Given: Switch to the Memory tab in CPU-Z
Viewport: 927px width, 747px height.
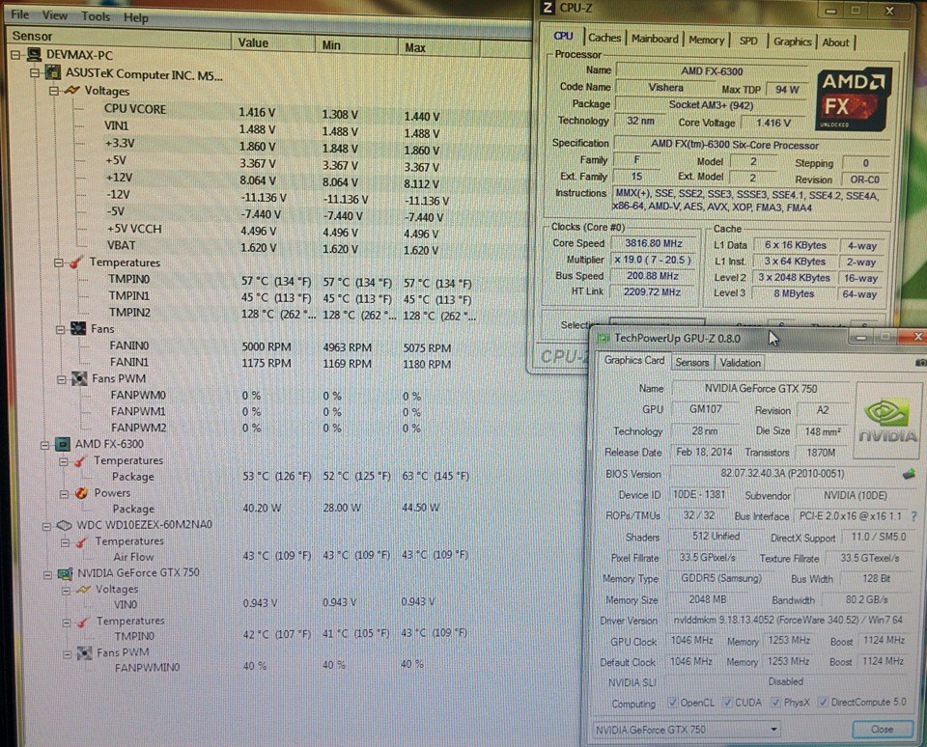Looking at the screenshot, I should point(706,40).
